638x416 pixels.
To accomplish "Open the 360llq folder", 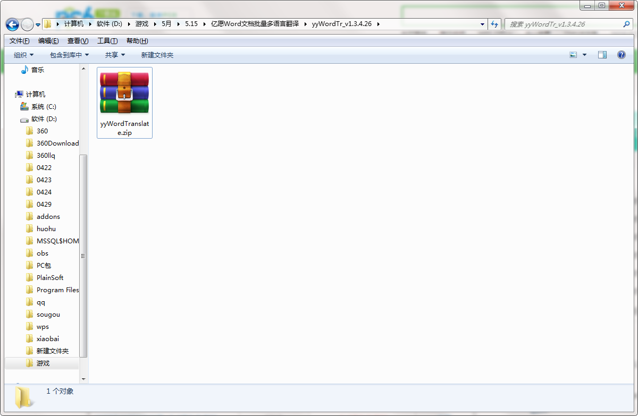I will [46, 156].
